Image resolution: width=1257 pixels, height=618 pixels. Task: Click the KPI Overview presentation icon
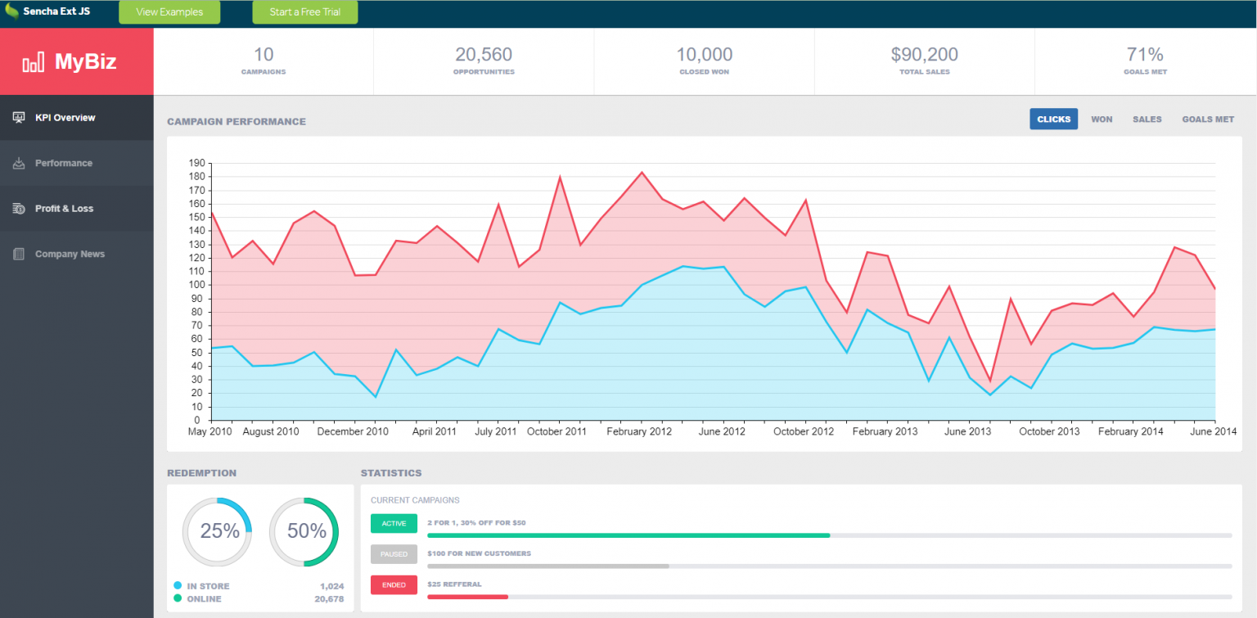19,118
